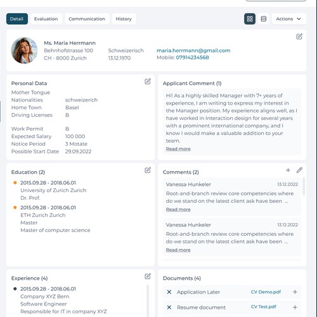Click the address Behnhofstrasse 100

point(68,51)
